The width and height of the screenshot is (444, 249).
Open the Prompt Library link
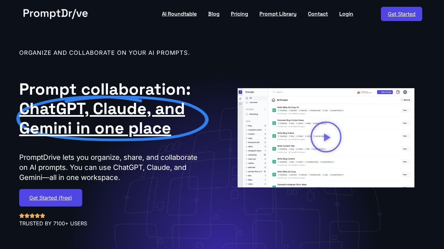click(278, 14)
